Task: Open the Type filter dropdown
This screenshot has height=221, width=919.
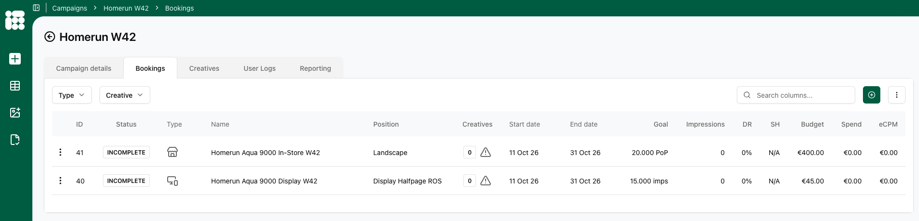Action: (x=72, y=95)
